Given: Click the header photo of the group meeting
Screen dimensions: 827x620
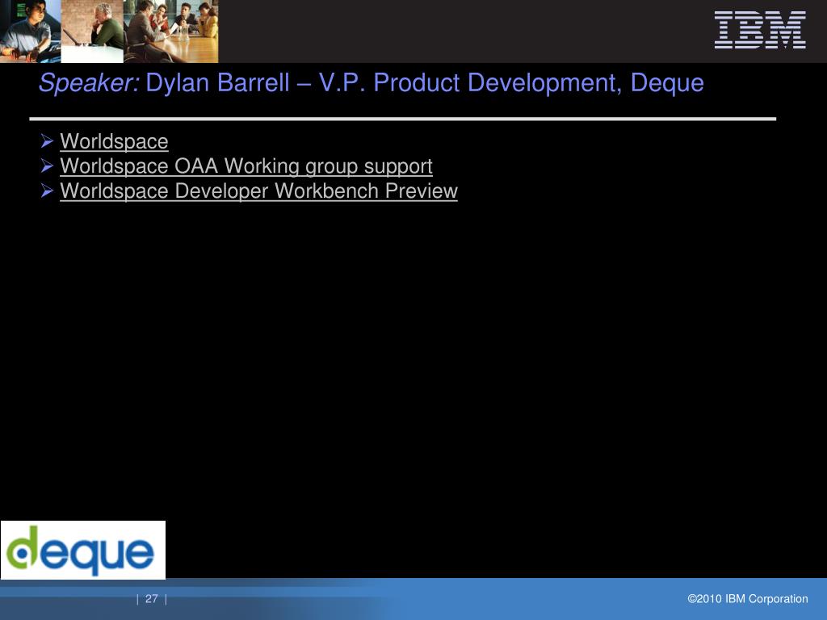Looking at the screenshot, I should click(171, 31).
